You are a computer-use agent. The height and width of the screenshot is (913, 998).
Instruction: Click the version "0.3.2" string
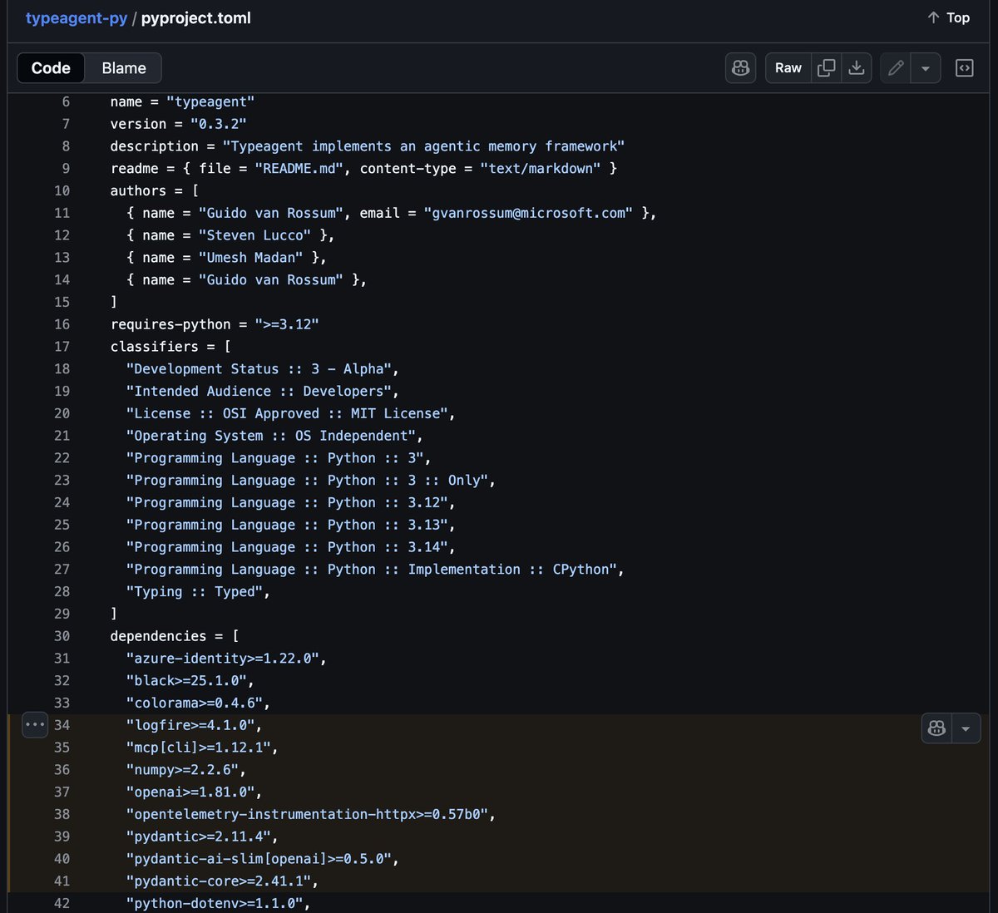click(x=219, y=124)
